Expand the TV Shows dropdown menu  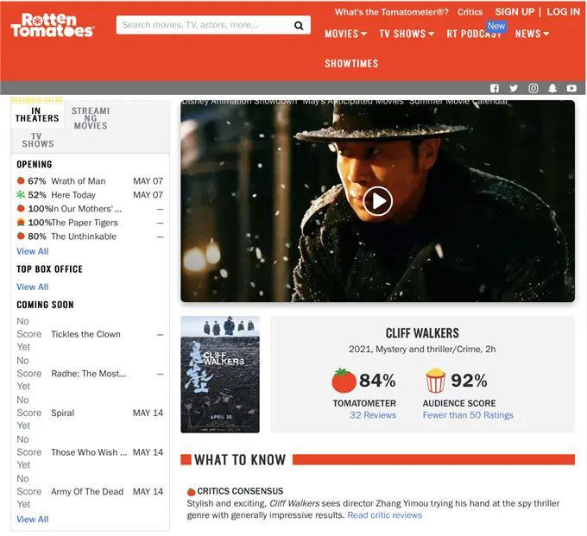(x=407, y=34)
